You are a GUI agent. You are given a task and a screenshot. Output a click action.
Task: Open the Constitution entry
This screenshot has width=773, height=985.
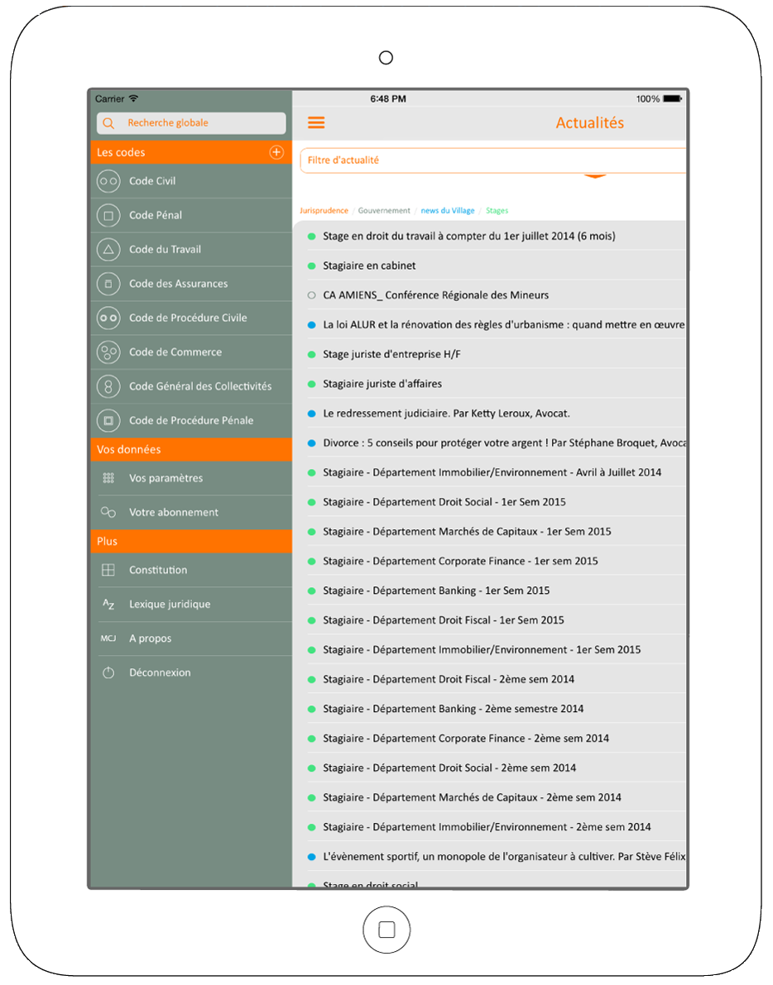(191, 570)
